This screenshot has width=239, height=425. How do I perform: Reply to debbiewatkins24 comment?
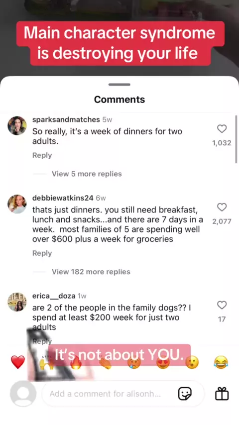point(42,253)
